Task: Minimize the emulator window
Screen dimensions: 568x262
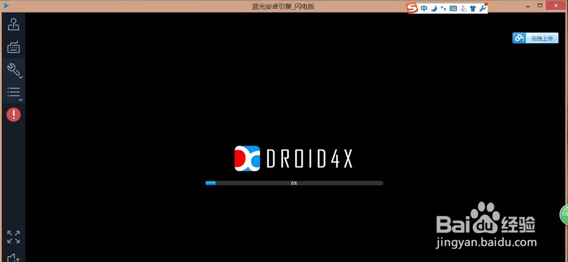Action: point(528,6)
